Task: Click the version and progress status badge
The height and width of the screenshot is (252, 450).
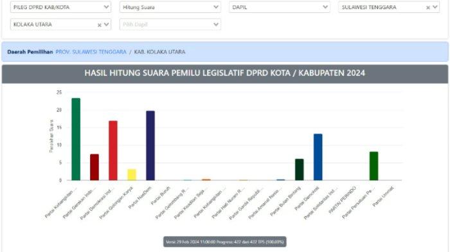Action: tap(225, 242)
